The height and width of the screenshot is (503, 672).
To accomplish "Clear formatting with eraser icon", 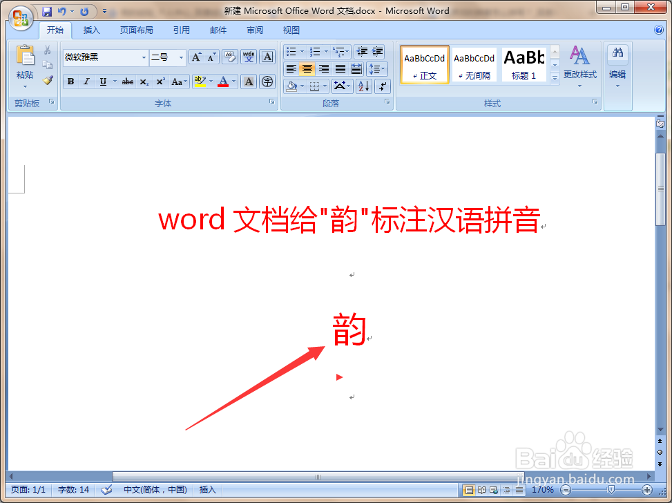I will tap(230, 57).
